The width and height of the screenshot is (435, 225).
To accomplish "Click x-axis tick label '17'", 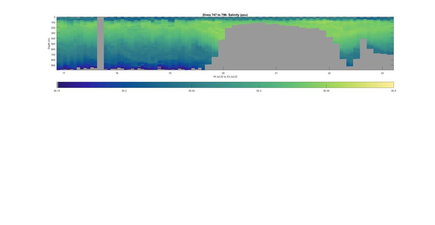I will tap(64, 73).
